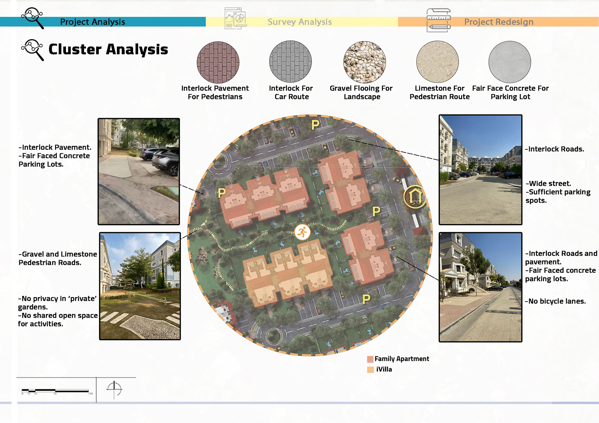The width and height of the screenshot is (599, 423).
Task: Pick the Fair Face Concrete material circle
Action: click(509, 62)
